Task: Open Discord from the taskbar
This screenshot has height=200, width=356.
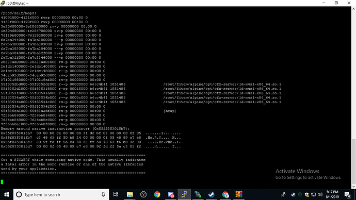Action: pyautogui.click(x=171, y=194)
